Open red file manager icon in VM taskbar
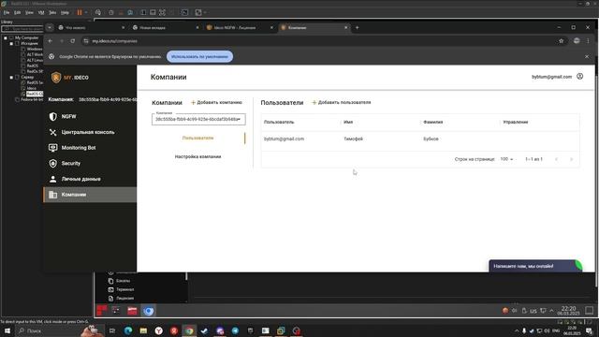 [x=132, y=311]
